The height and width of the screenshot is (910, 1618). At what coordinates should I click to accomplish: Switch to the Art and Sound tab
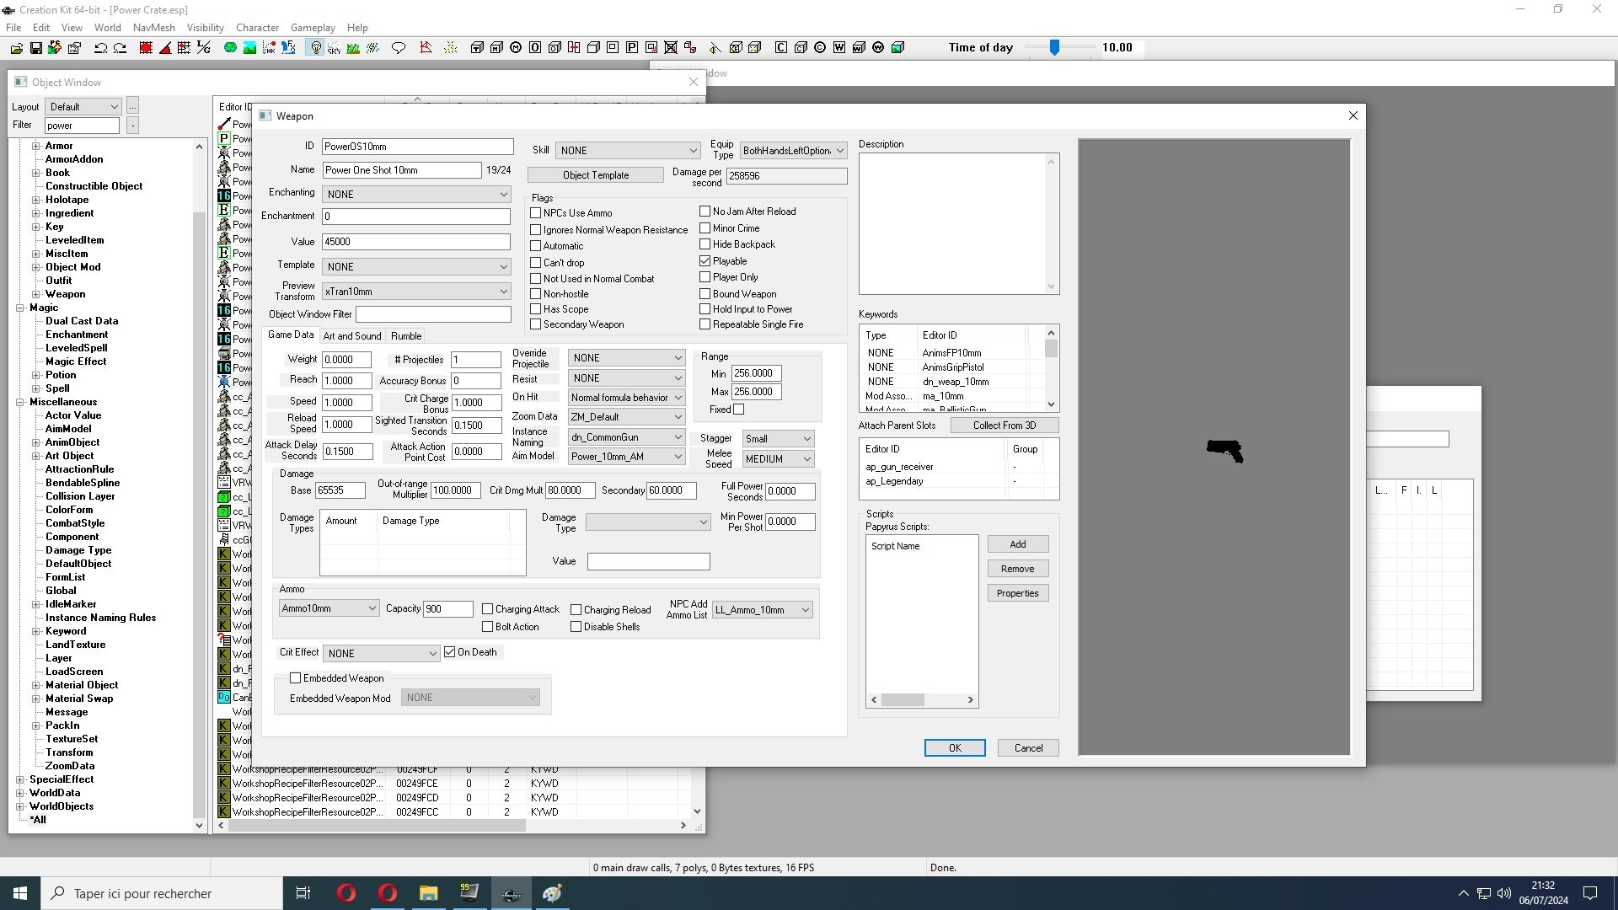tap(352, 335)
